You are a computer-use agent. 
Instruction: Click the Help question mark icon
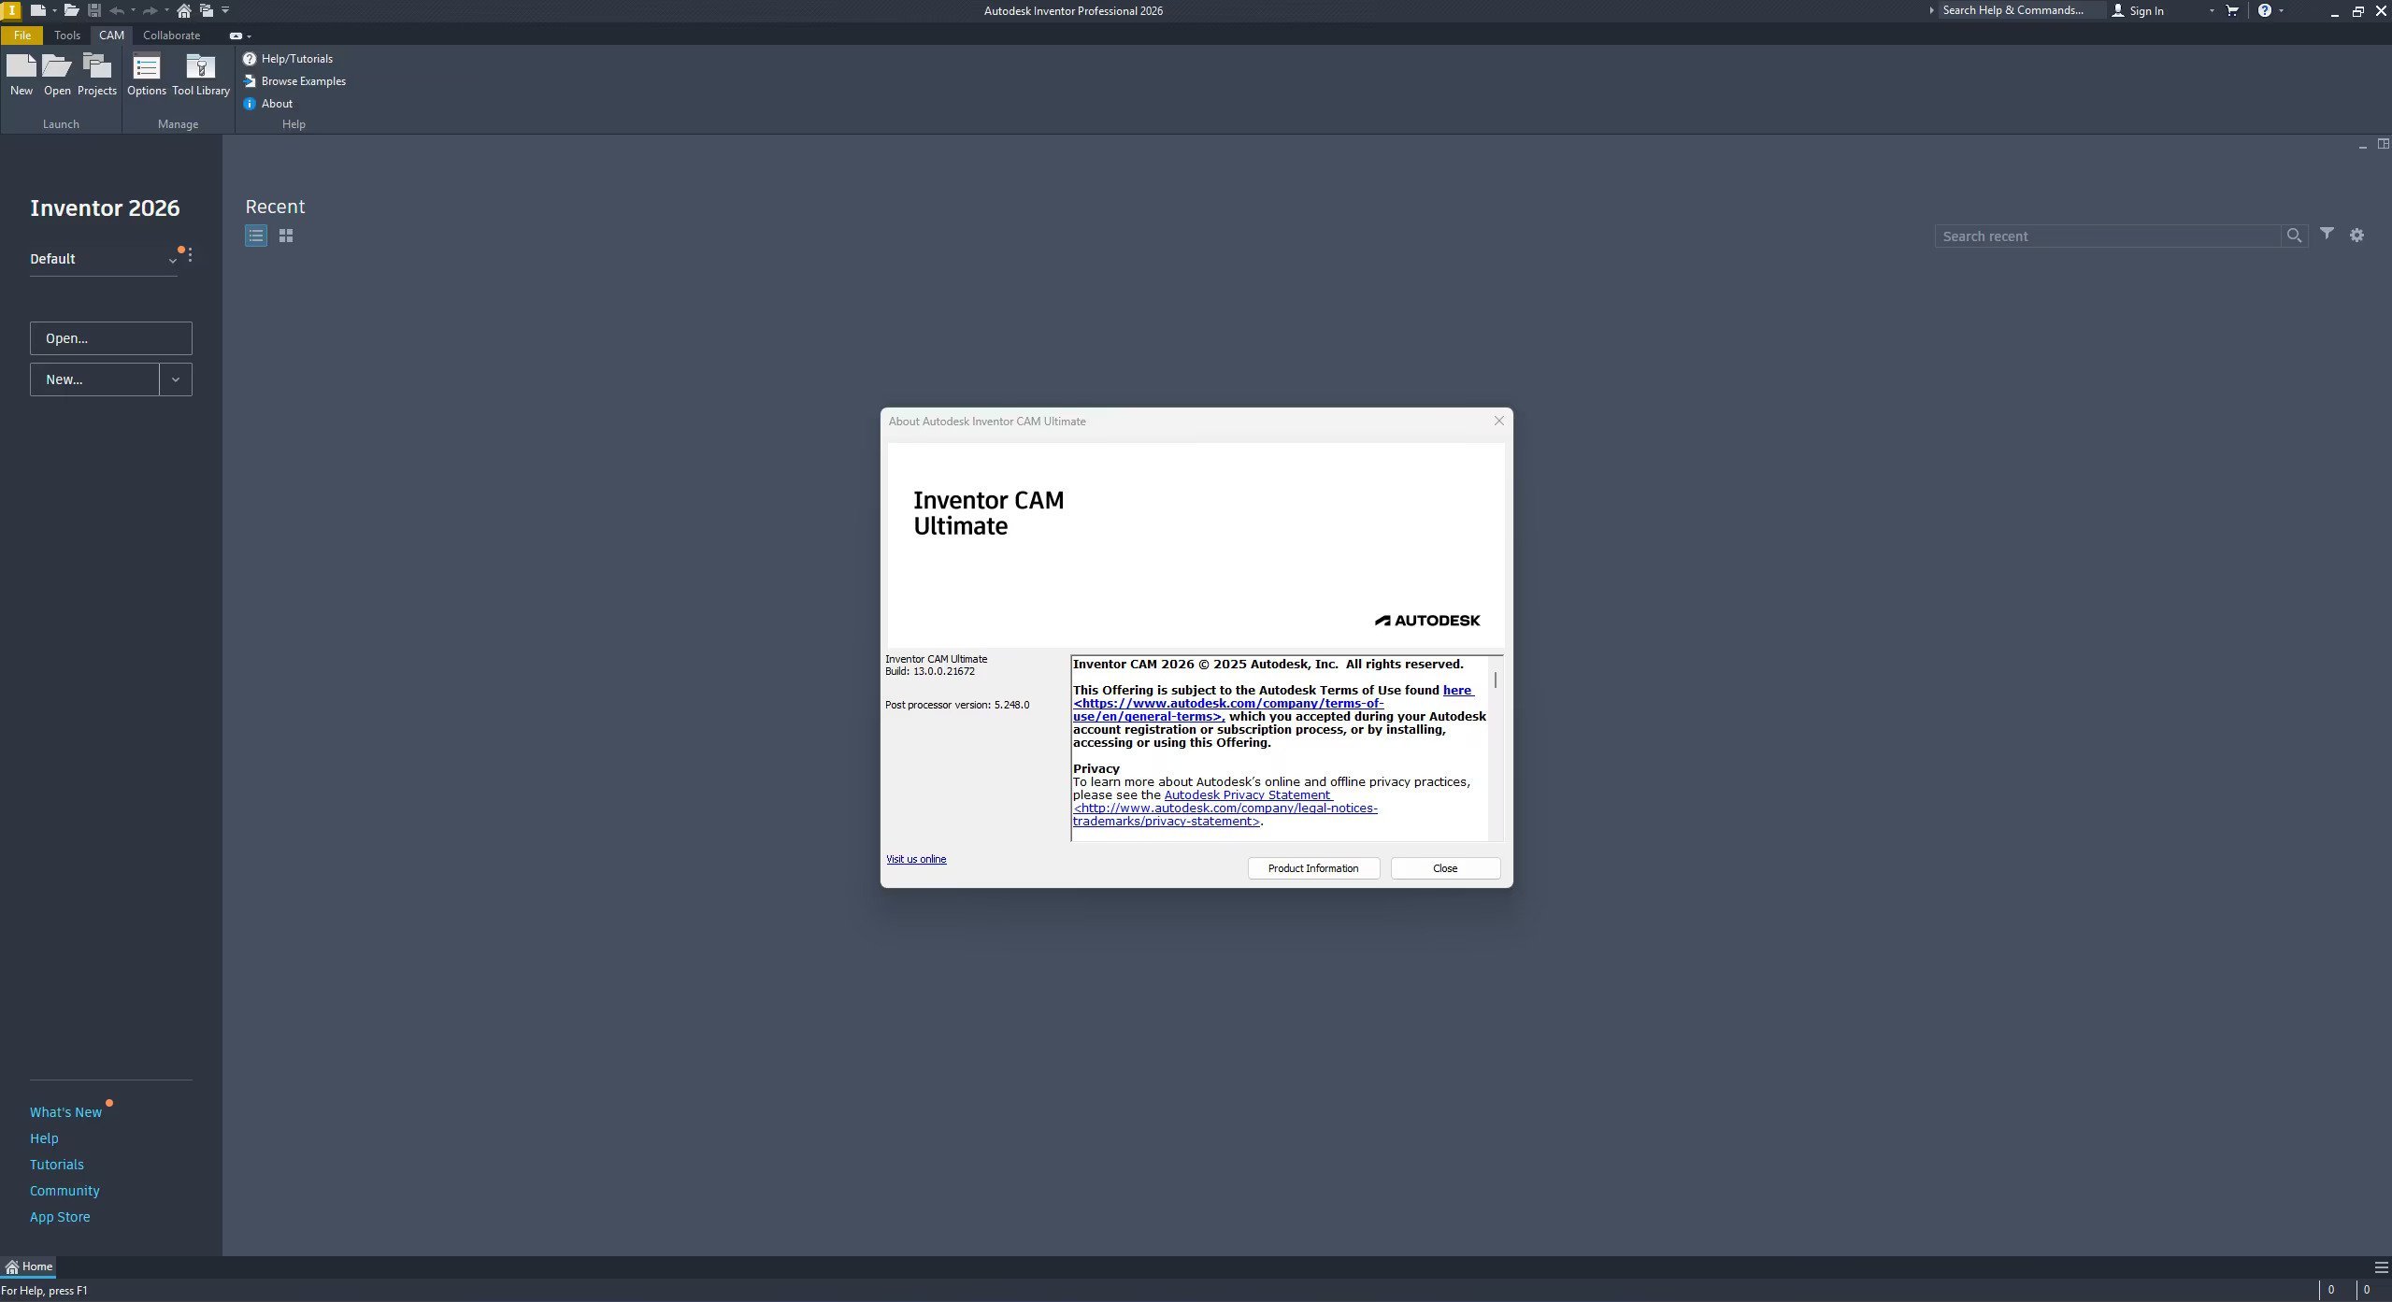click(2264, 10)
